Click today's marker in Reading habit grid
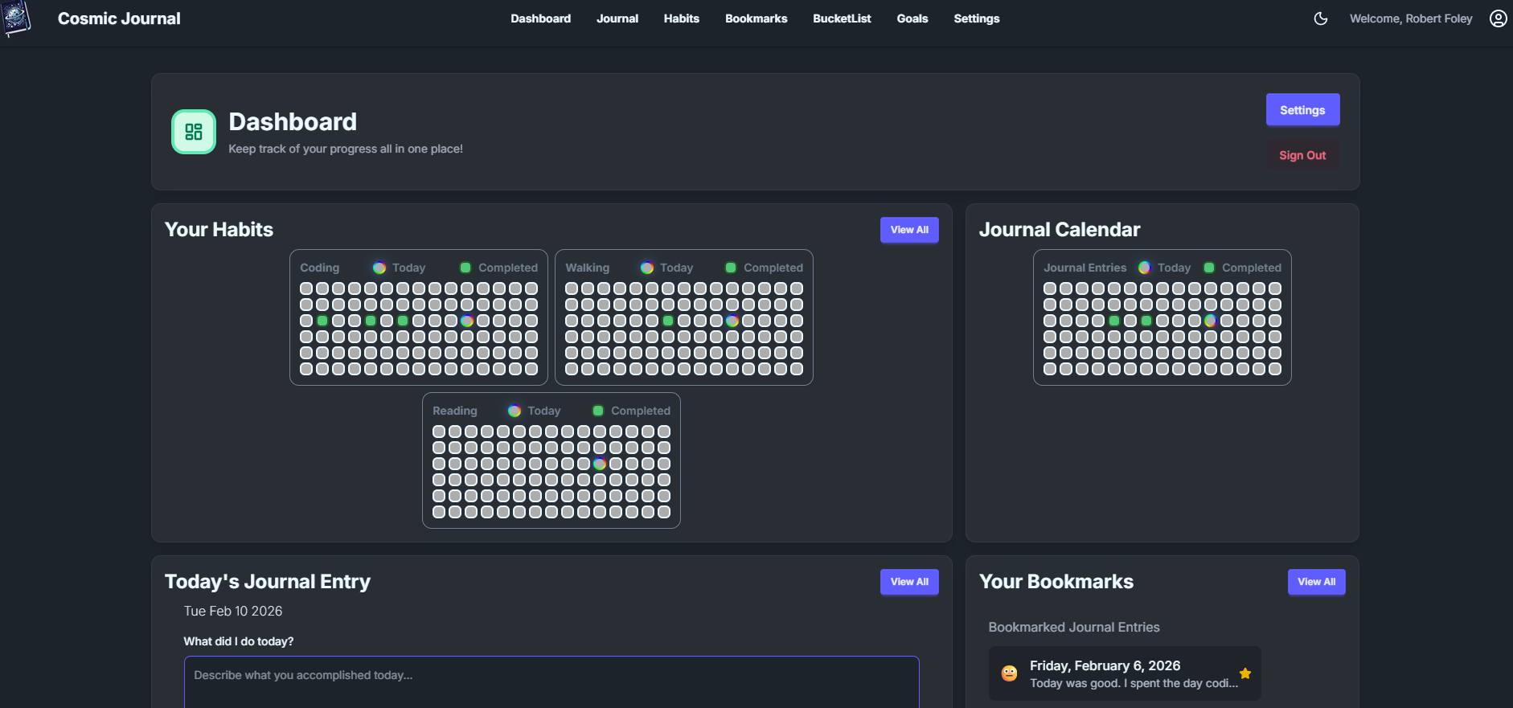Viewport: 1513px width, 708px height. (x=600, y=464)
